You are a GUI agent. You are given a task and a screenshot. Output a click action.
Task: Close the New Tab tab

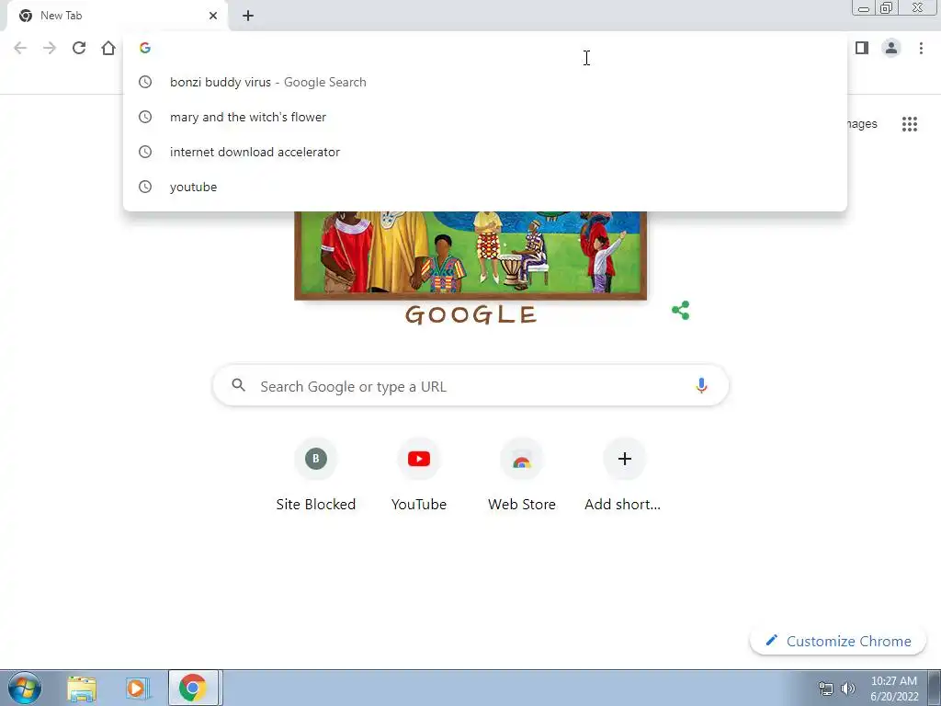[x=213, y=16]
